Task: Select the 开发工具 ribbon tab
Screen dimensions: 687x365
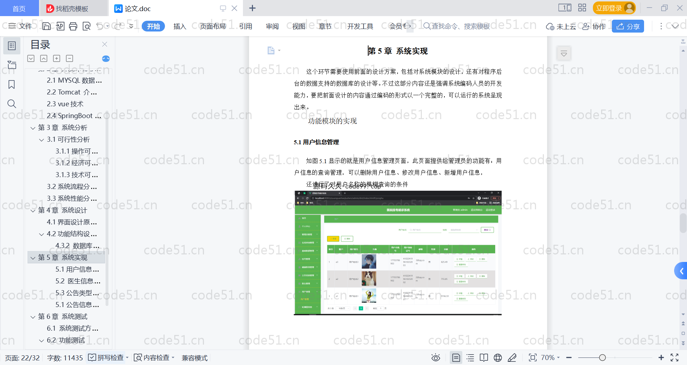Action: (x=360, y=26)
